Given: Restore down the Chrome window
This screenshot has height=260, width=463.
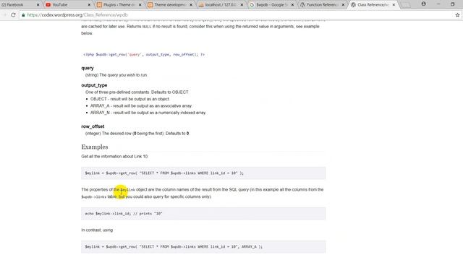Looking at the screenshot, I should pyautogui.click(x=453, y=4).
